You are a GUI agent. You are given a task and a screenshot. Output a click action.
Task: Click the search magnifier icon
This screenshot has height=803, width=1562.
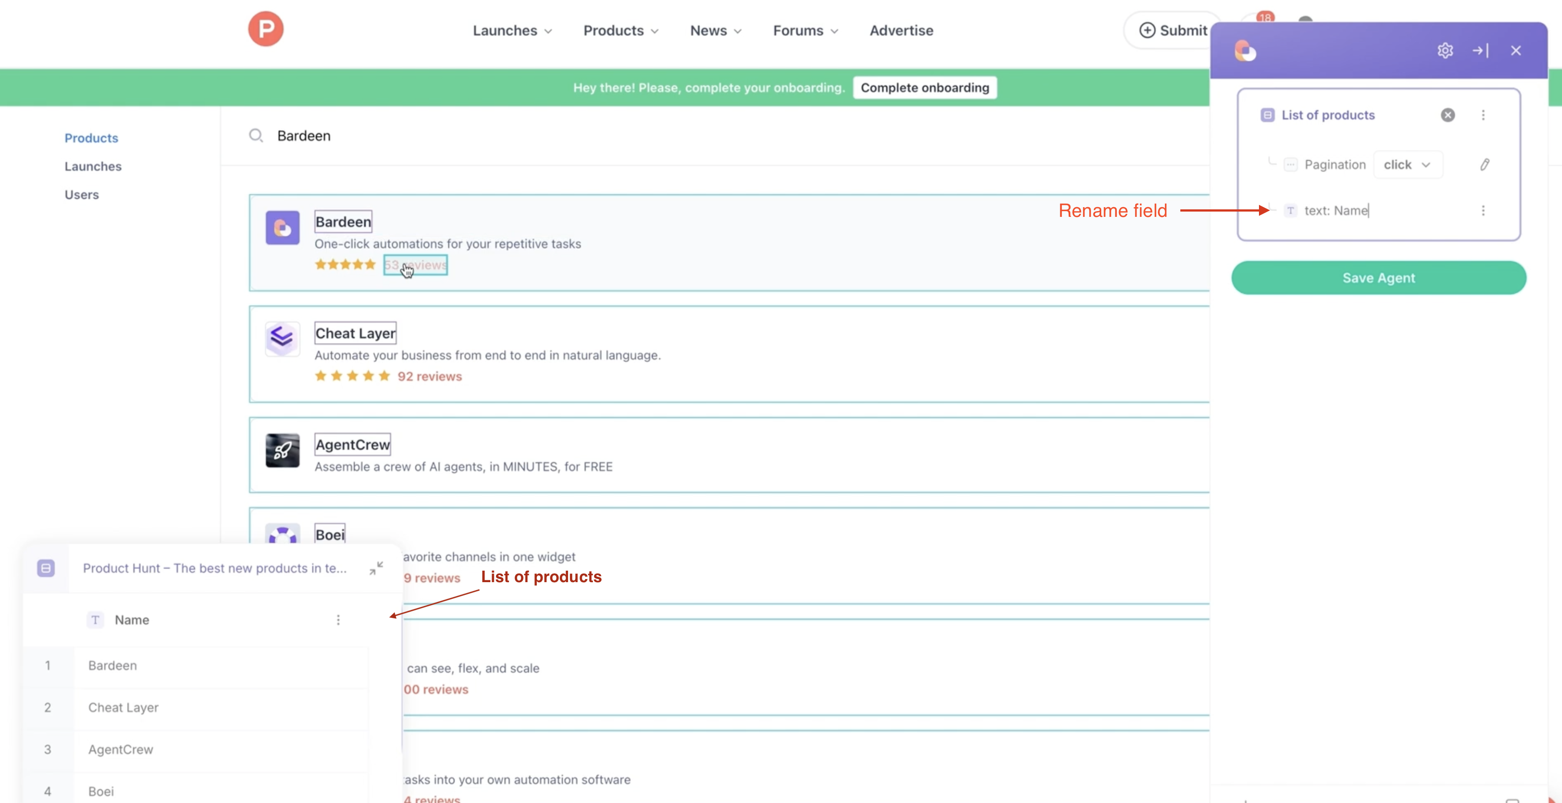pyautogui.click(x=256, y=135)
